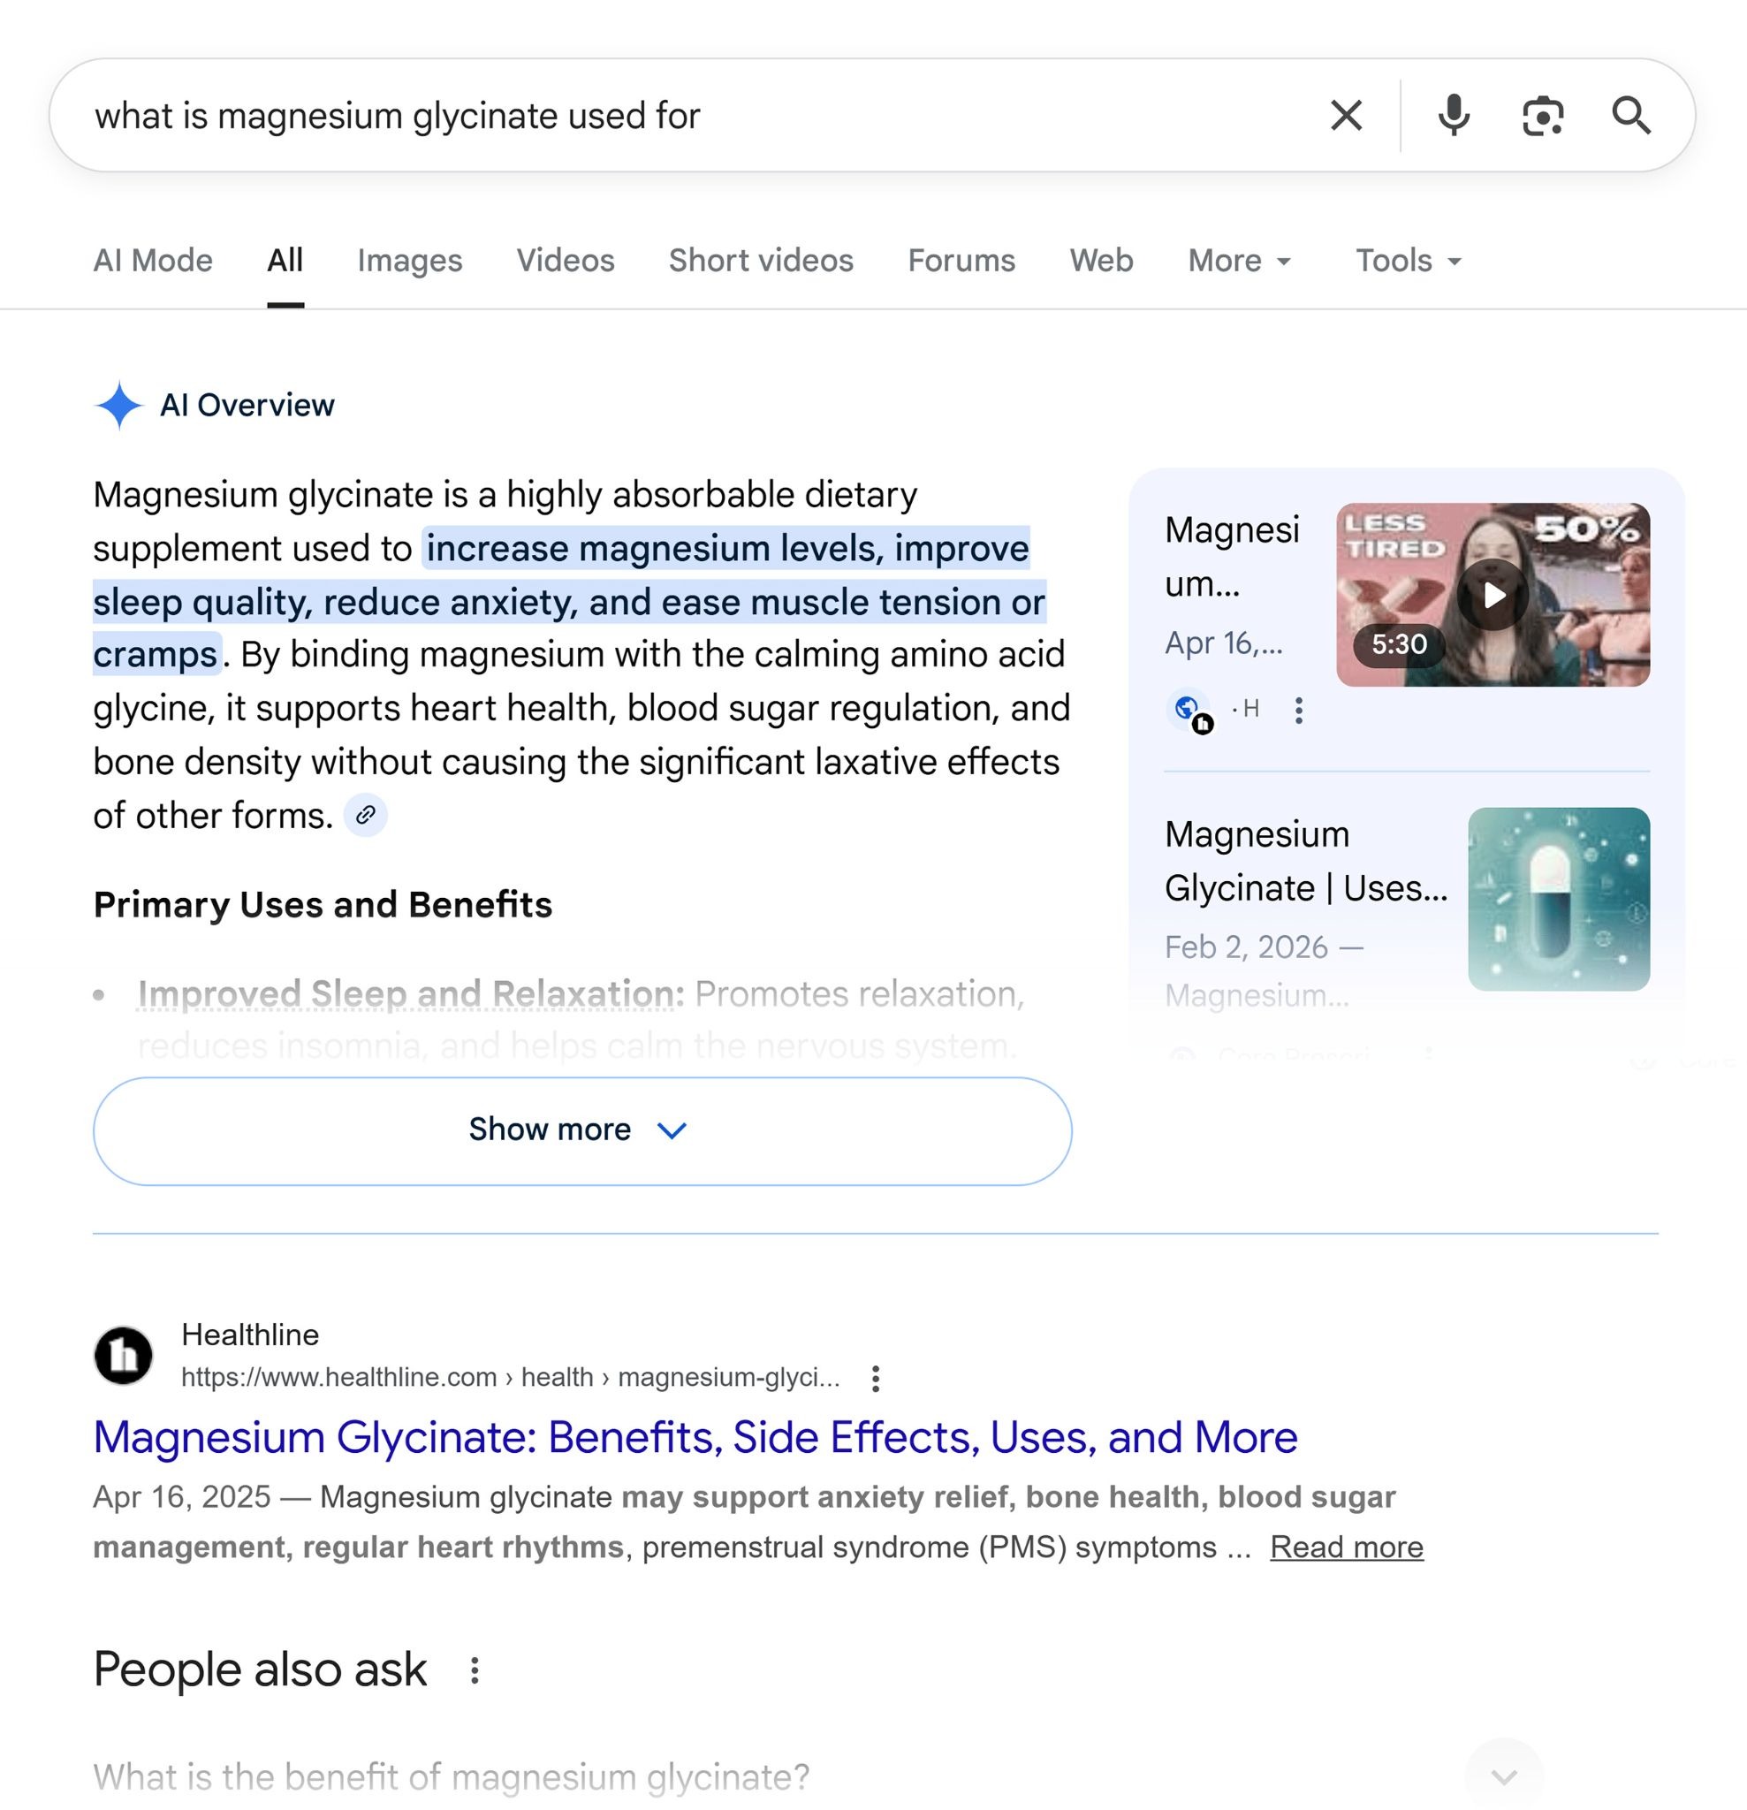Click Read more on the Healthline snippet

point(1347,1547)
